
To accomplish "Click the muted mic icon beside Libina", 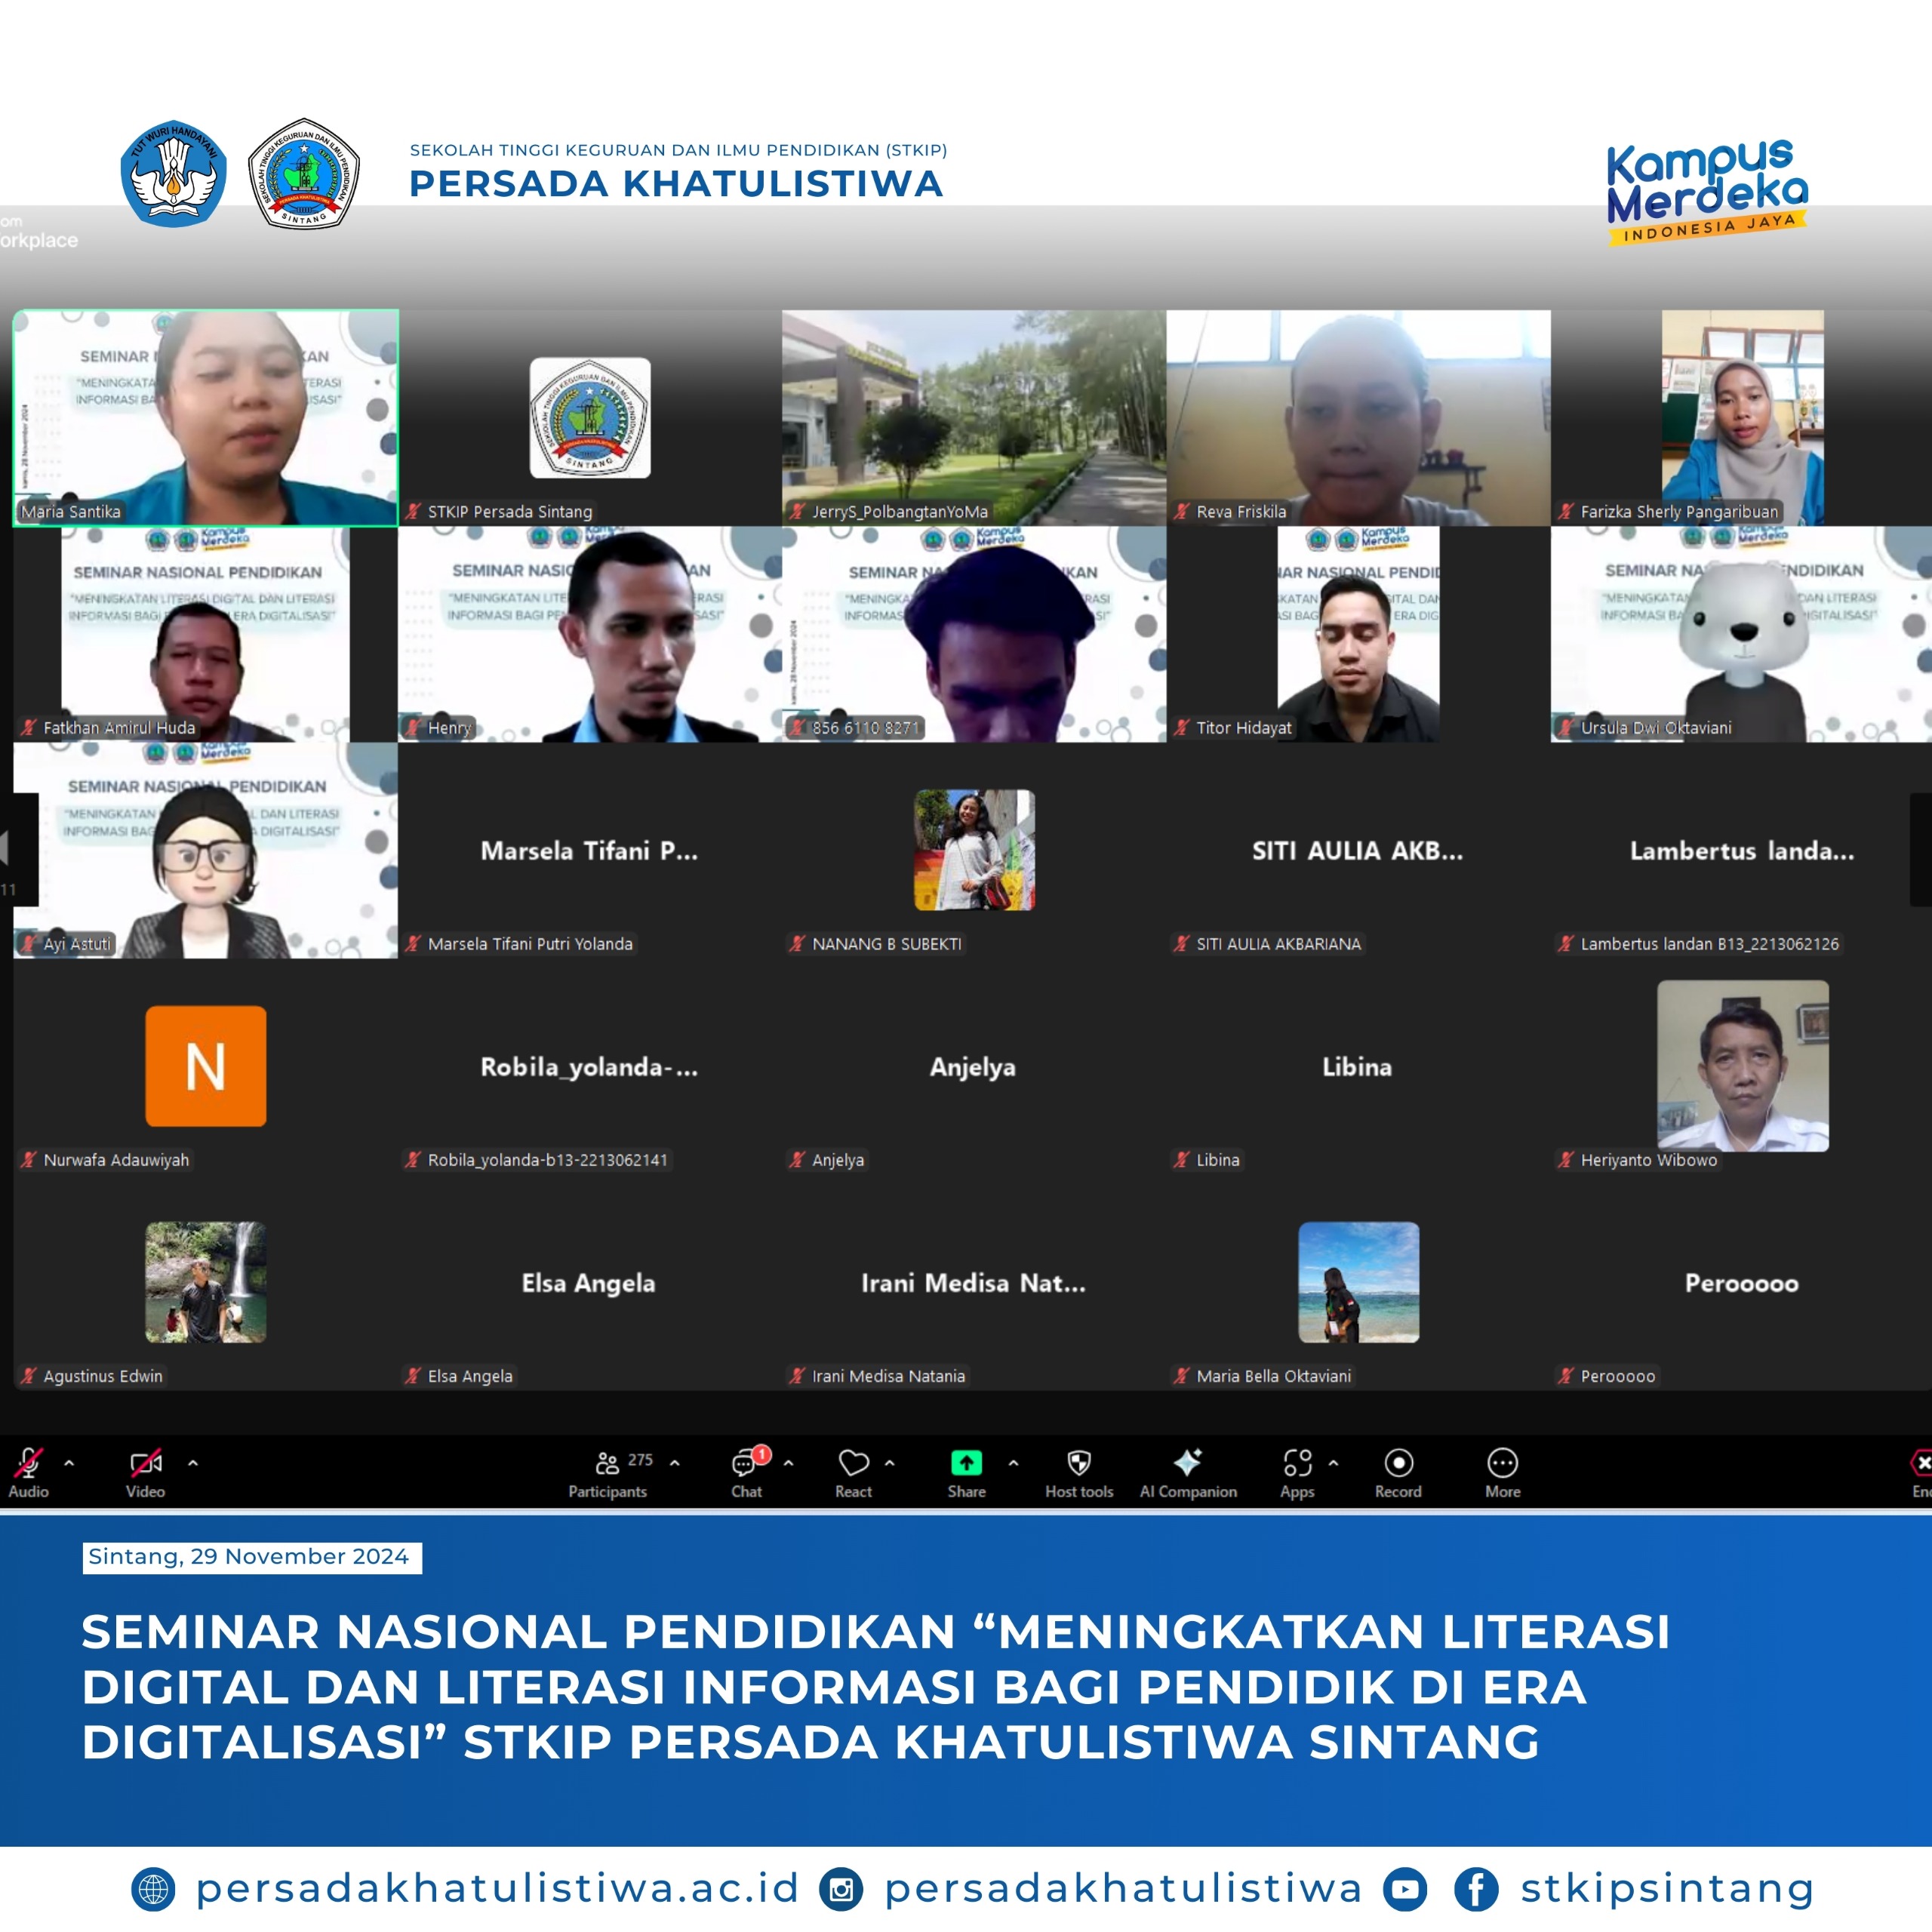I will (x=1182, y=1160).
